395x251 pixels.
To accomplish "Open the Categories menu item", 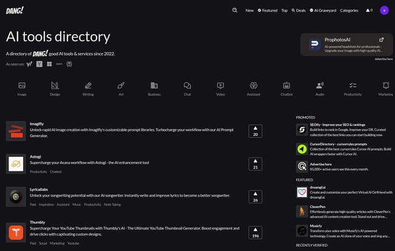I will click(x=349, y=10).
